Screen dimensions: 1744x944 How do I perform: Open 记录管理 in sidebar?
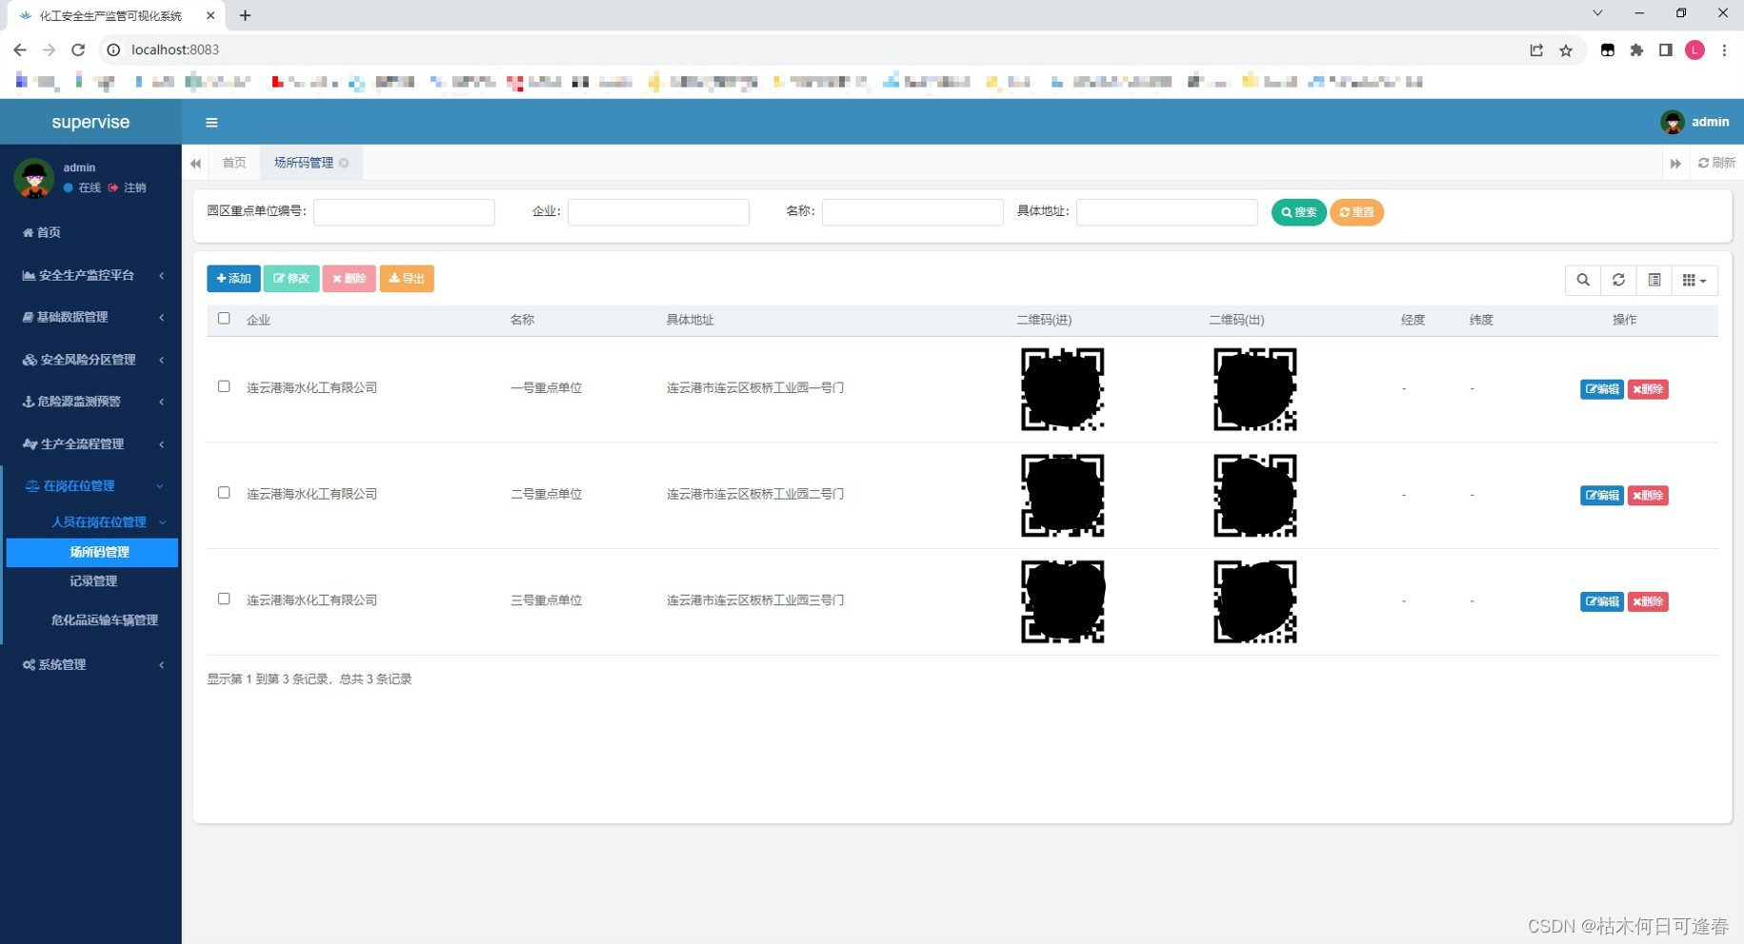(92, 581)
